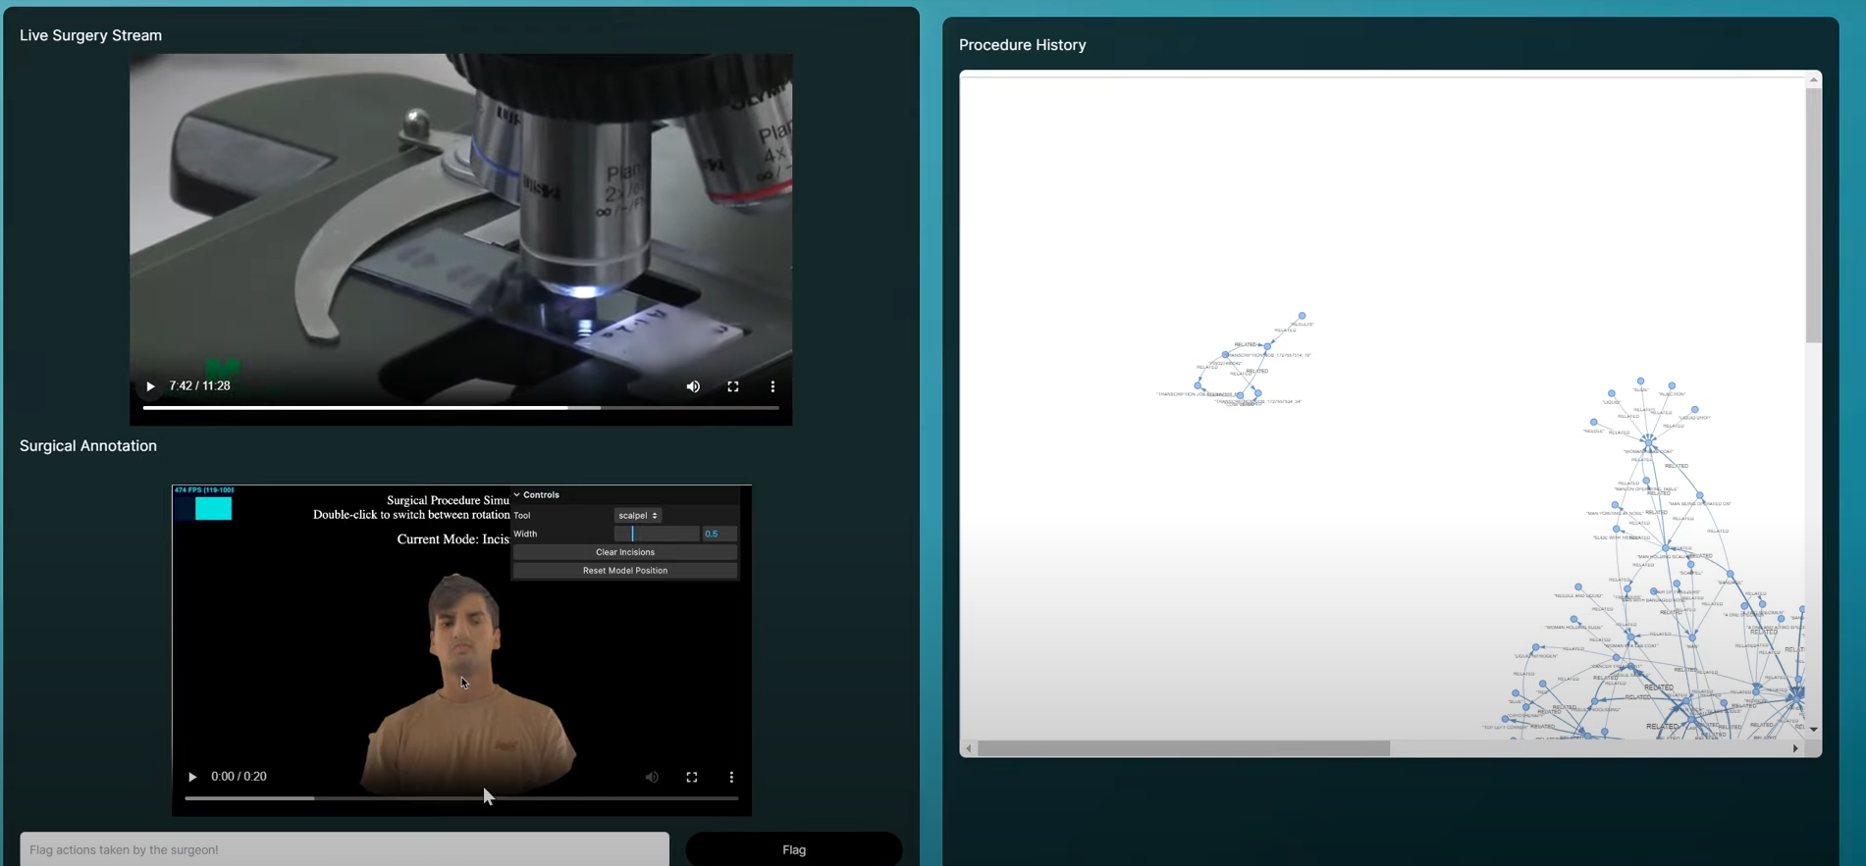
Task: Enter fullscreen on the surgery stream video
Action: 733,386
